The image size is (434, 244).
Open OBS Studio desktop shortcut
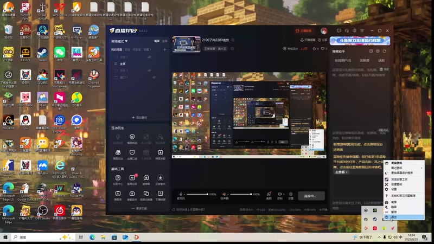(x=43, y=213)
